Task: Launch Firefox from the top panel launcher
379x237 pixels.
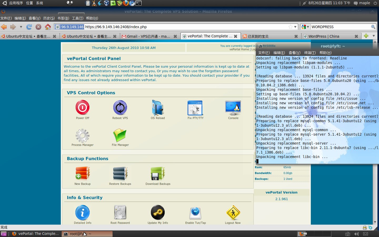Action: point(126,3)
